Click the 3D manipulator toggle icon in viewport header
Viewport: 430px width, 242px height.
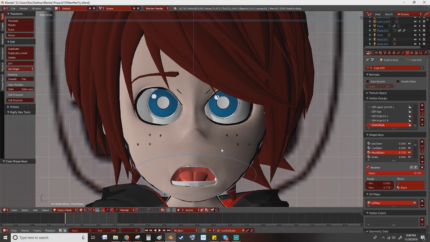103,210
